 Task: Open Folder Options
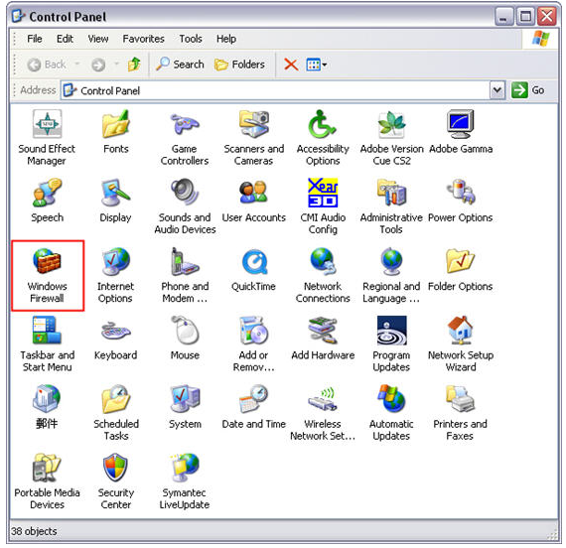tap(461, 270)
